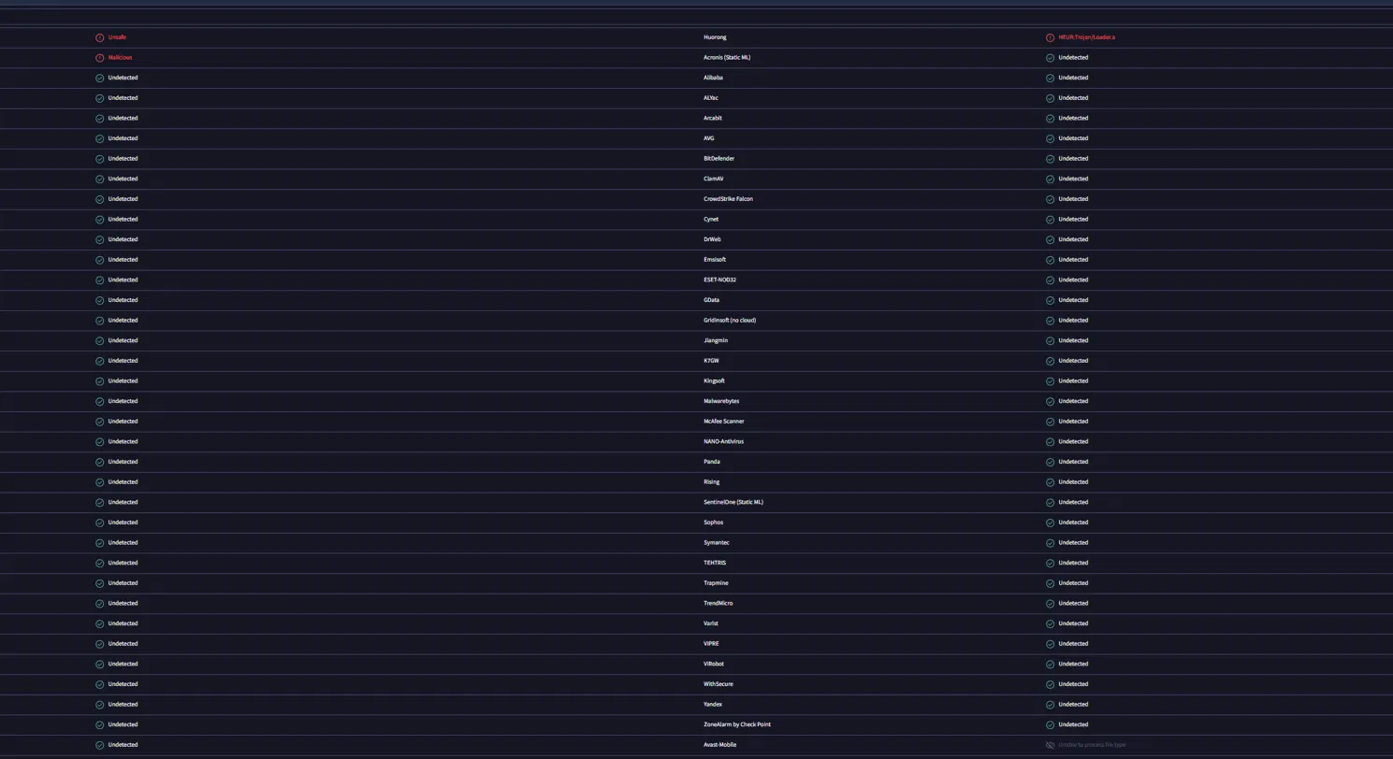Click the check icon of McAfee Scanner's result
Screen dimensions: 1393x759
pos(1051,422)
